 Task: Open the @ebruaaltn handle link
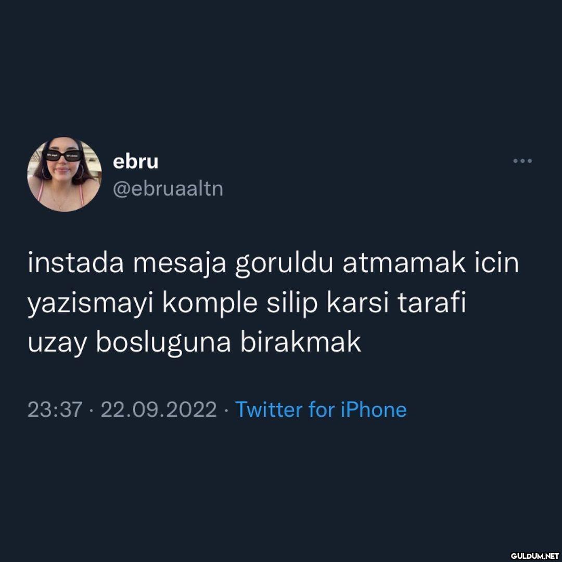[x=168, y=188]
